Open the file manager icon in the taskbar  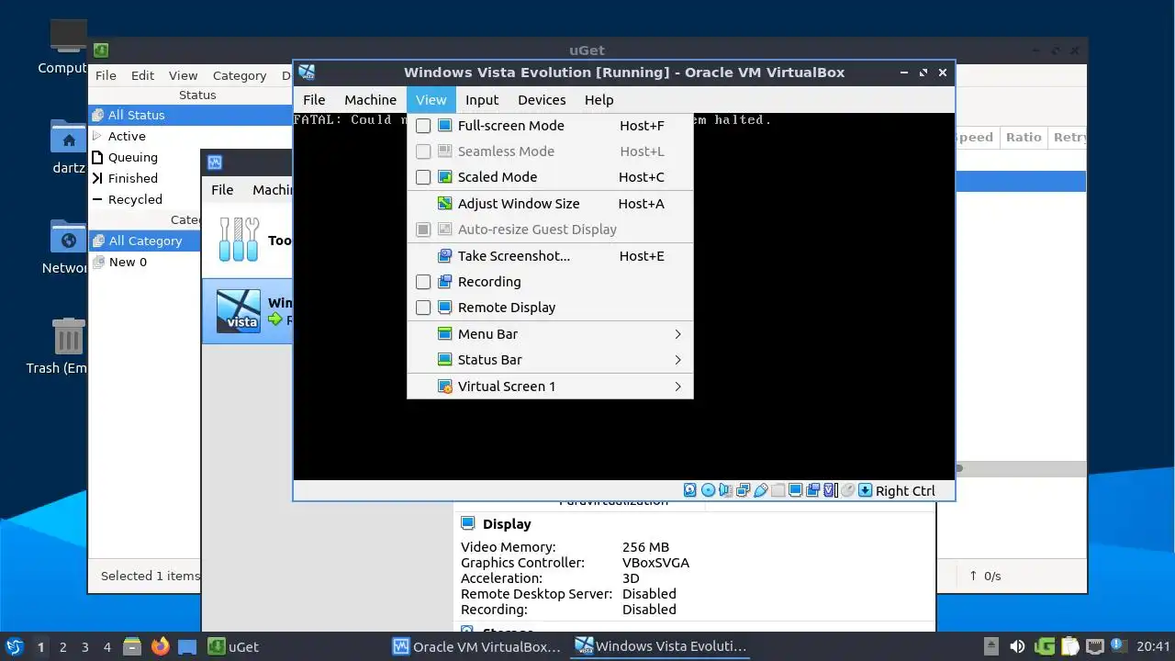pyautogui.click(x=132, y=646)
